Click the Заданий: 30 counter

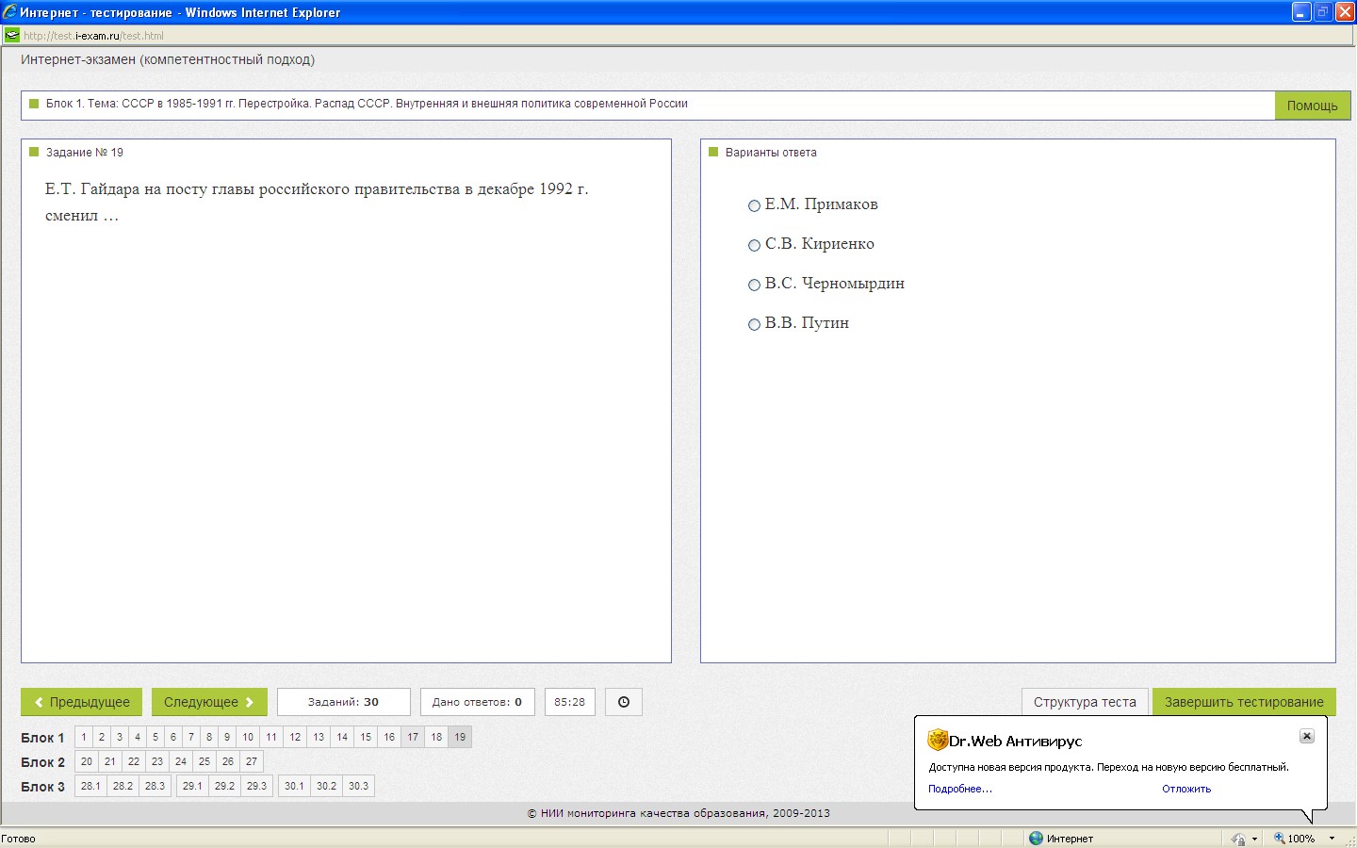tap(343, 702)
